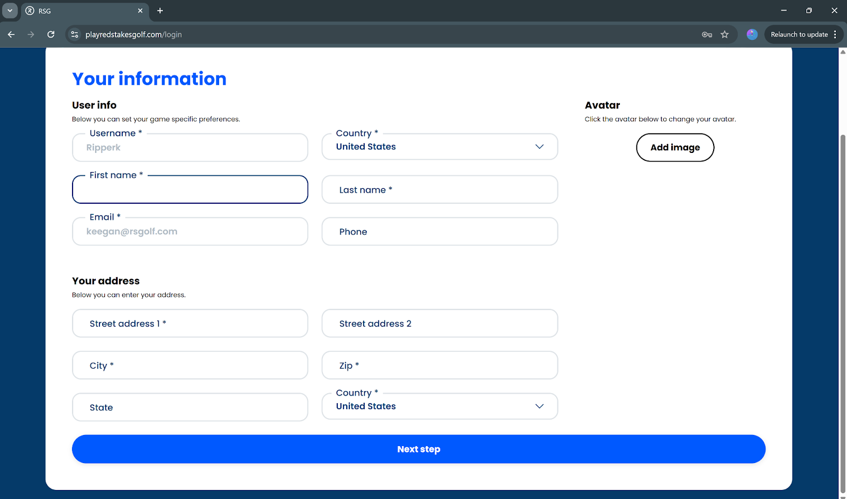Screen dimensions: 847x499
Task: Click the browser back arrow
Action: (x=11, y=34)
